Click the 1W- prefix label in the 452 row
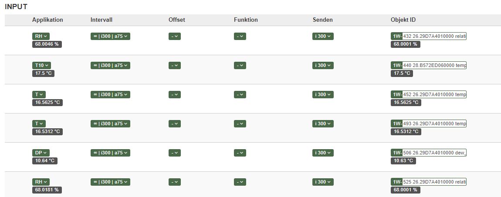The width and height of the screenshot is (501, 197). 396,94
